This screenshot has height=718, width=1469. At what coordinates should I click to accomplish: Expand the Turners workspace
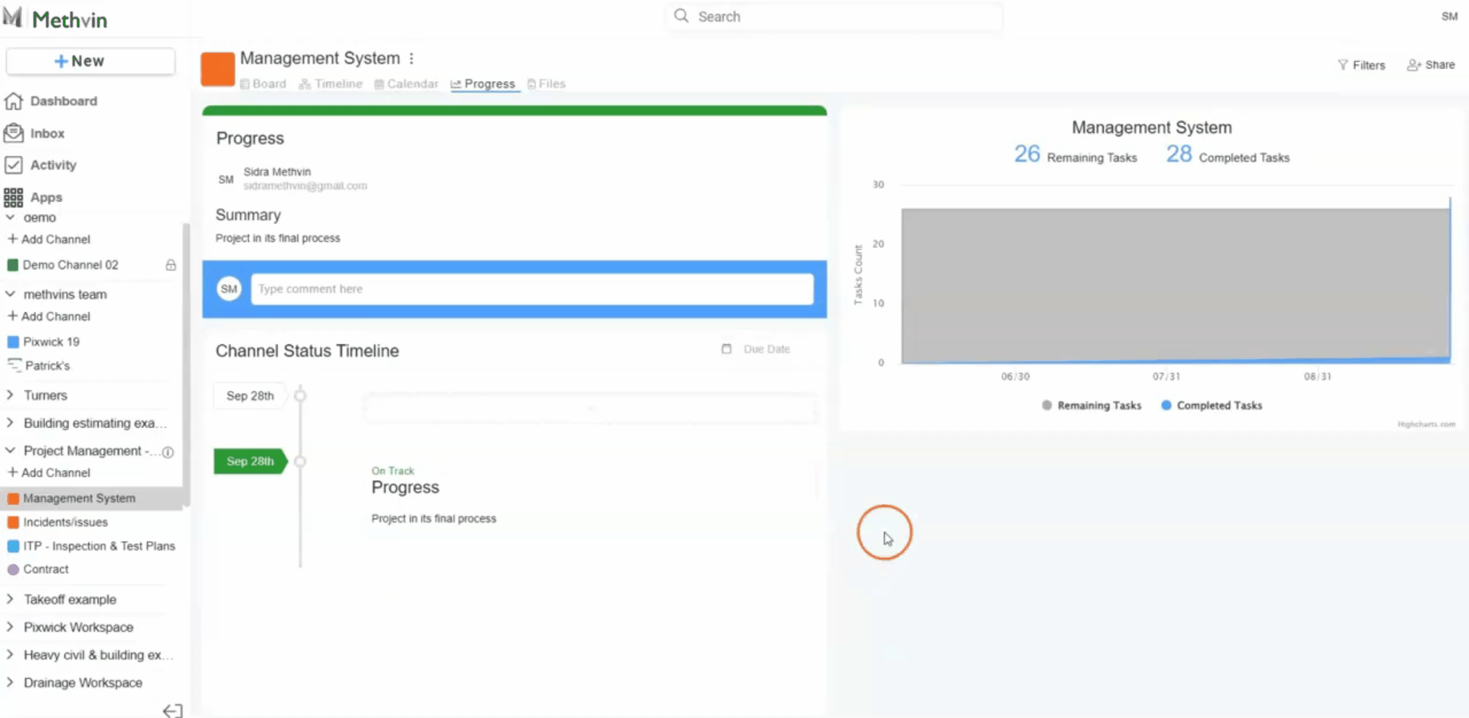[10, 395]
